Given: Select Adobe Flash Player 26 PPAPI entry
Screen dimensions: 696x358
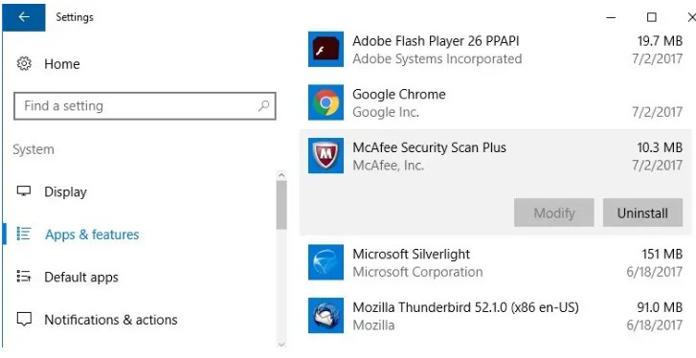Looking at the screenshot, I should (436, 41).
